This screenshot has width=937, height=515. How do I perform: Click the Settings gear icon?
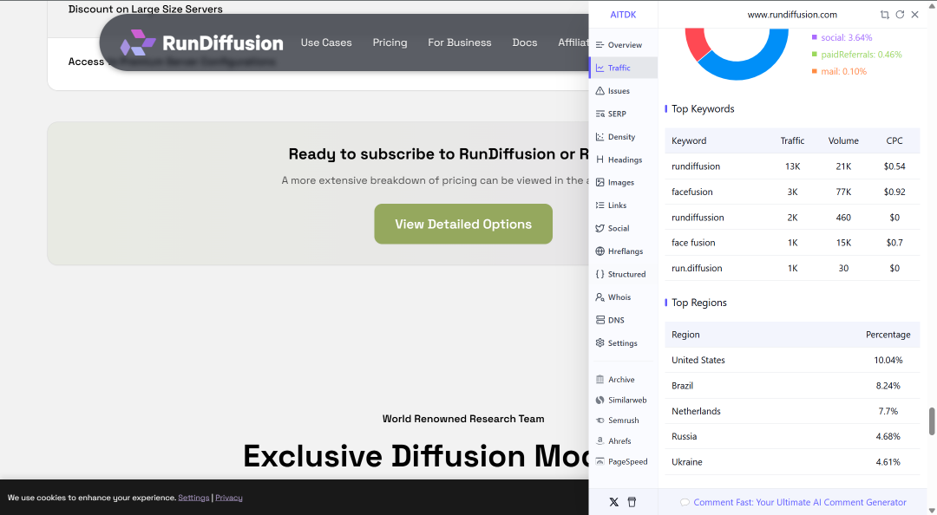pos(600,343)
